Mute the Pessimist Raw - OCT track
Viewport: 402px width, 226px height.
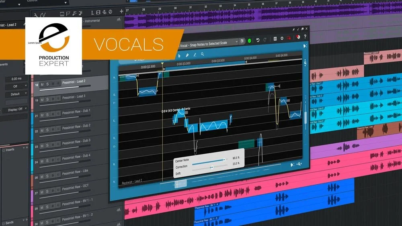[42, 192]
